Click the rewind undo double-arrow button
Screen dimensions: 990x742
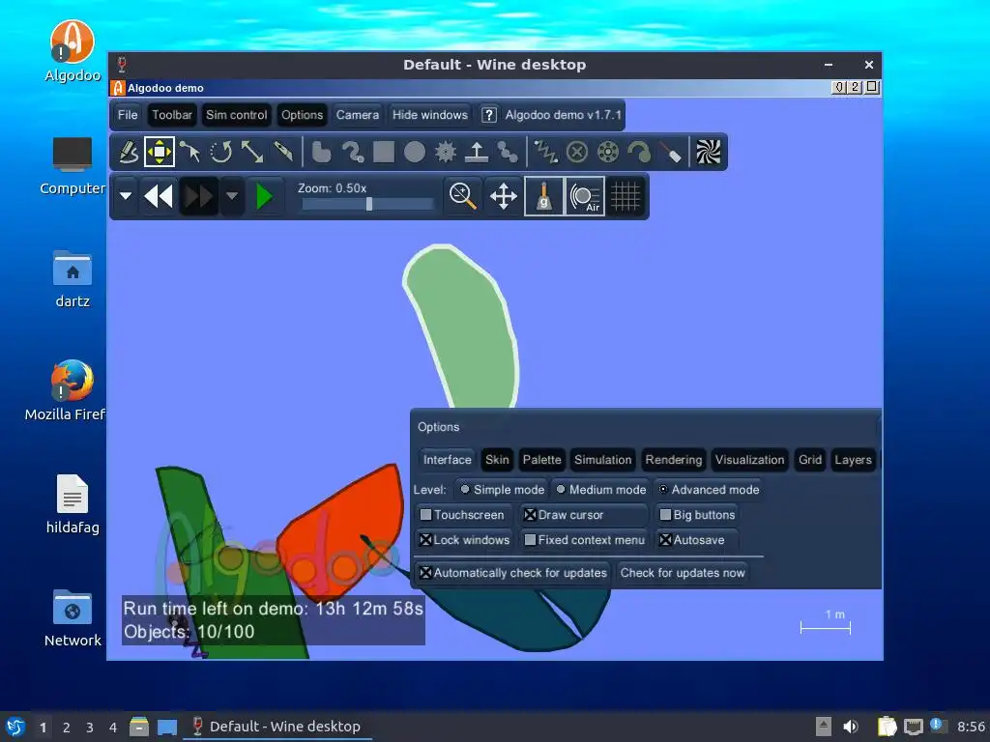tap(159, 196)
